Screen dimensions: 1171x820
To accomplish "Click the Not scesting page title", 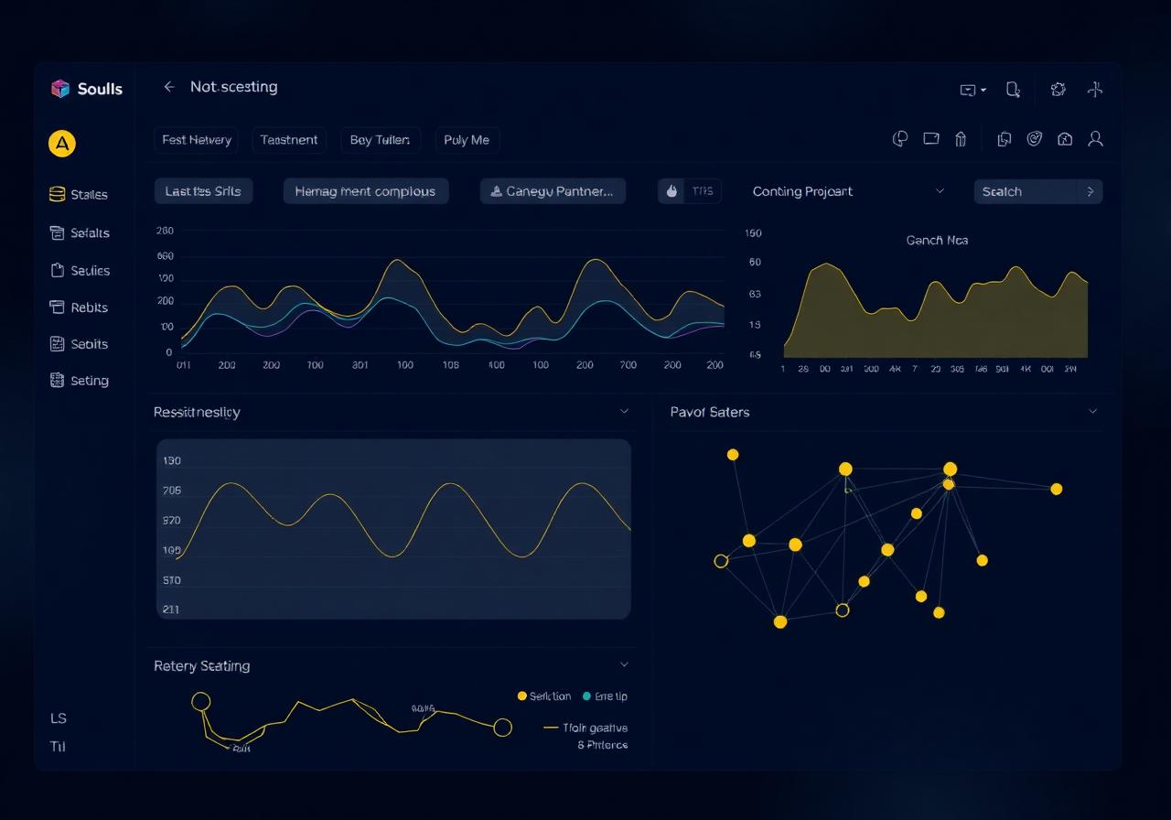I will coord(233,87).
